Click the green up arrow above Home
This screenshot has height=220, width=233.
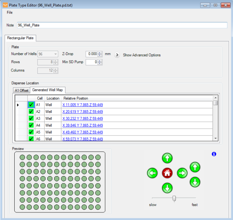tap(167, 158)
